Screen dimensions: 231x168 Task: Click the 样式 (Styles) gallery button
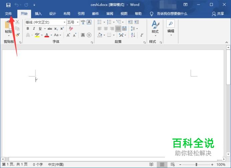(x=155, y=28)
